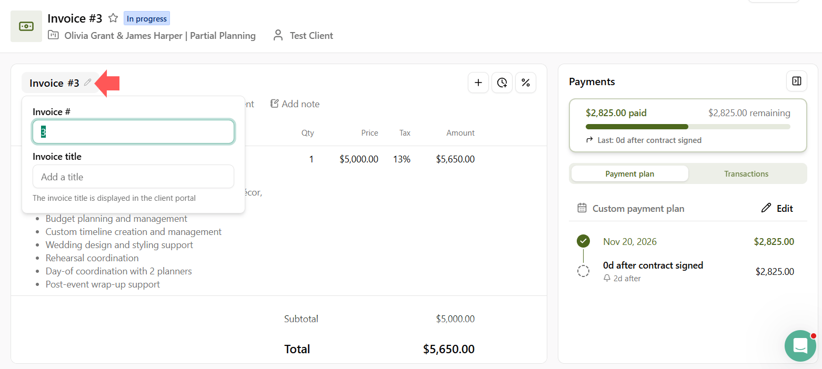Click the quantity value 1
Viewport: 822px width, 369px height.
click(x=312, y=159)
